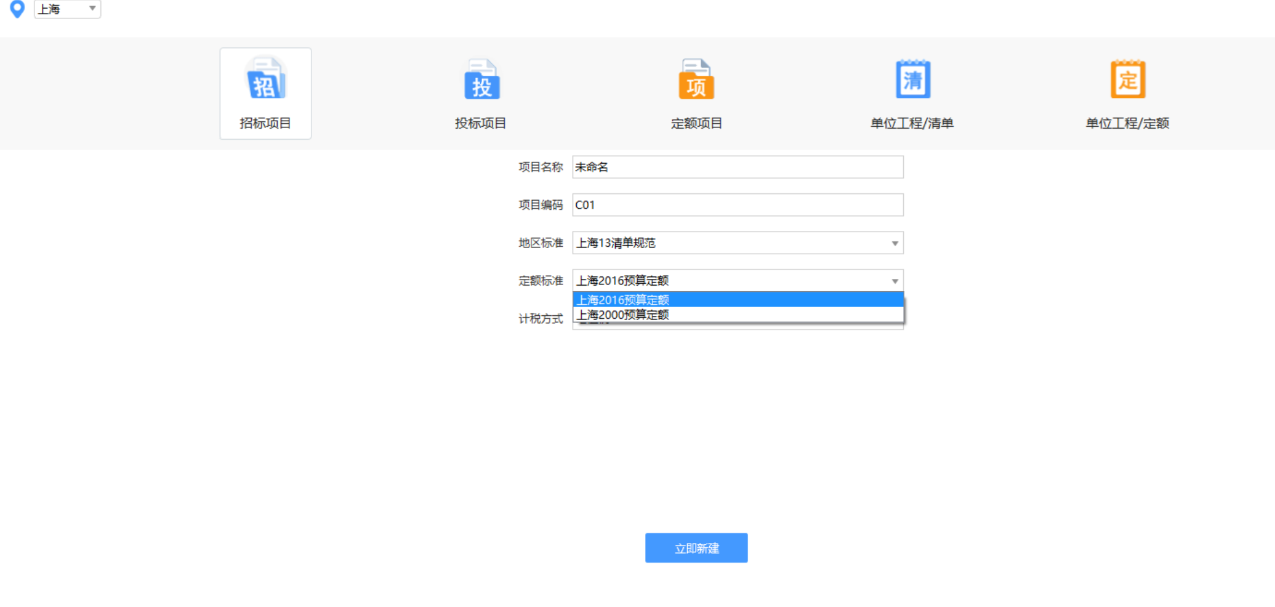The width and height of the screenshot is (1275, 607).
Task: Open the 地区标准 dropdown
Action: point(738,243)
